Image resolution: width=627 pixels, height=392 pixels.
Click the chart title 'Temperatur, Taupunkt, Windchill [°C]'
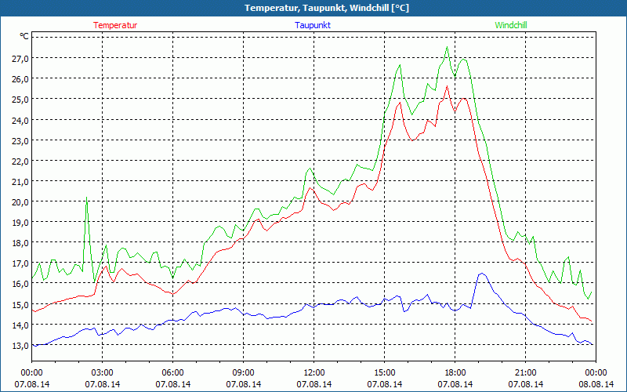tap(327, 8)
